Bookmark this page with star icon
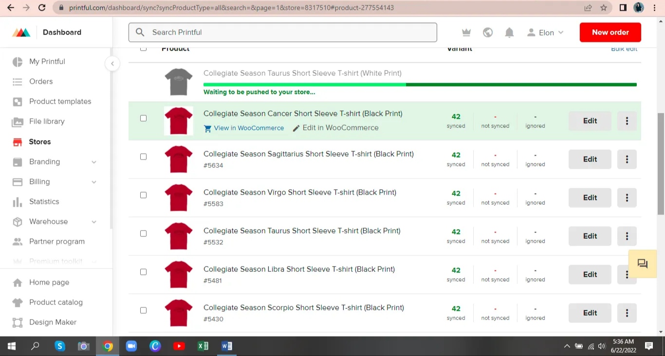 tap(604, 8)
